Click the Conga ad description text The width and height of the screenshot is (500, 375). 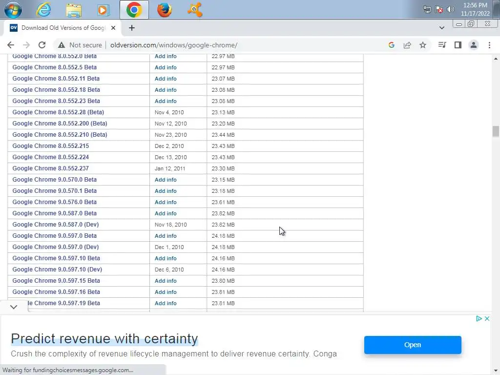174,354
